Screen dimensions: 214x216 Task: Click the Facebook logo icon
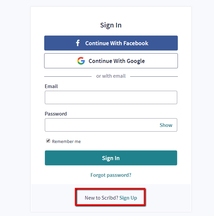pyautogui.click(x=78, y=43)
